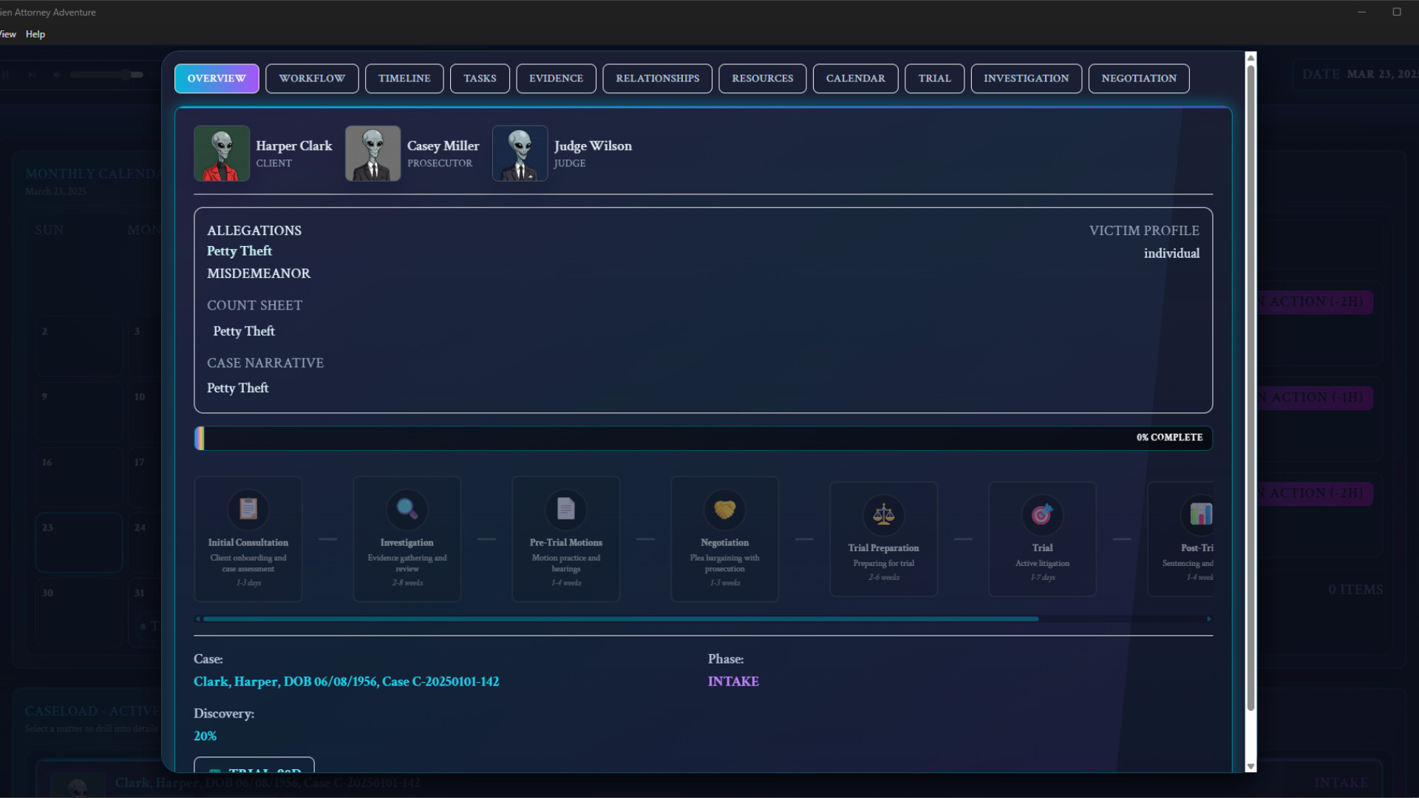This screenshot has height=798, width=1419.
Task: Switch to the EVIDENCE tab
Action: [x=556, y=78]
